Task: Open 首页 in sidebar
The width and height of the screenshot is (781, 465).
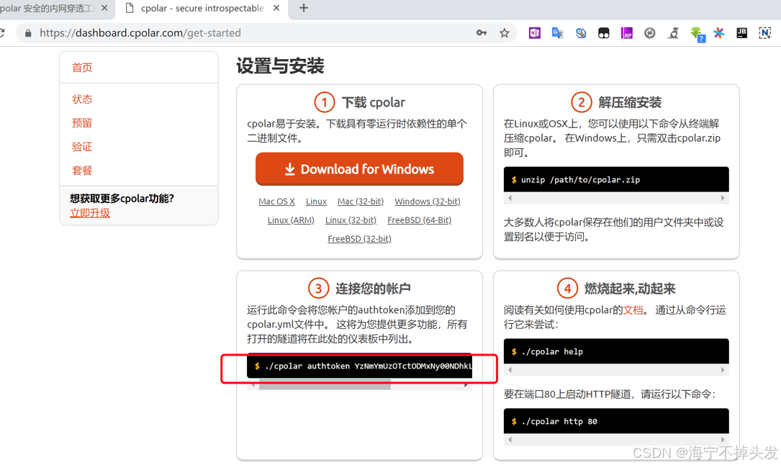Action: tap(82, 68)
